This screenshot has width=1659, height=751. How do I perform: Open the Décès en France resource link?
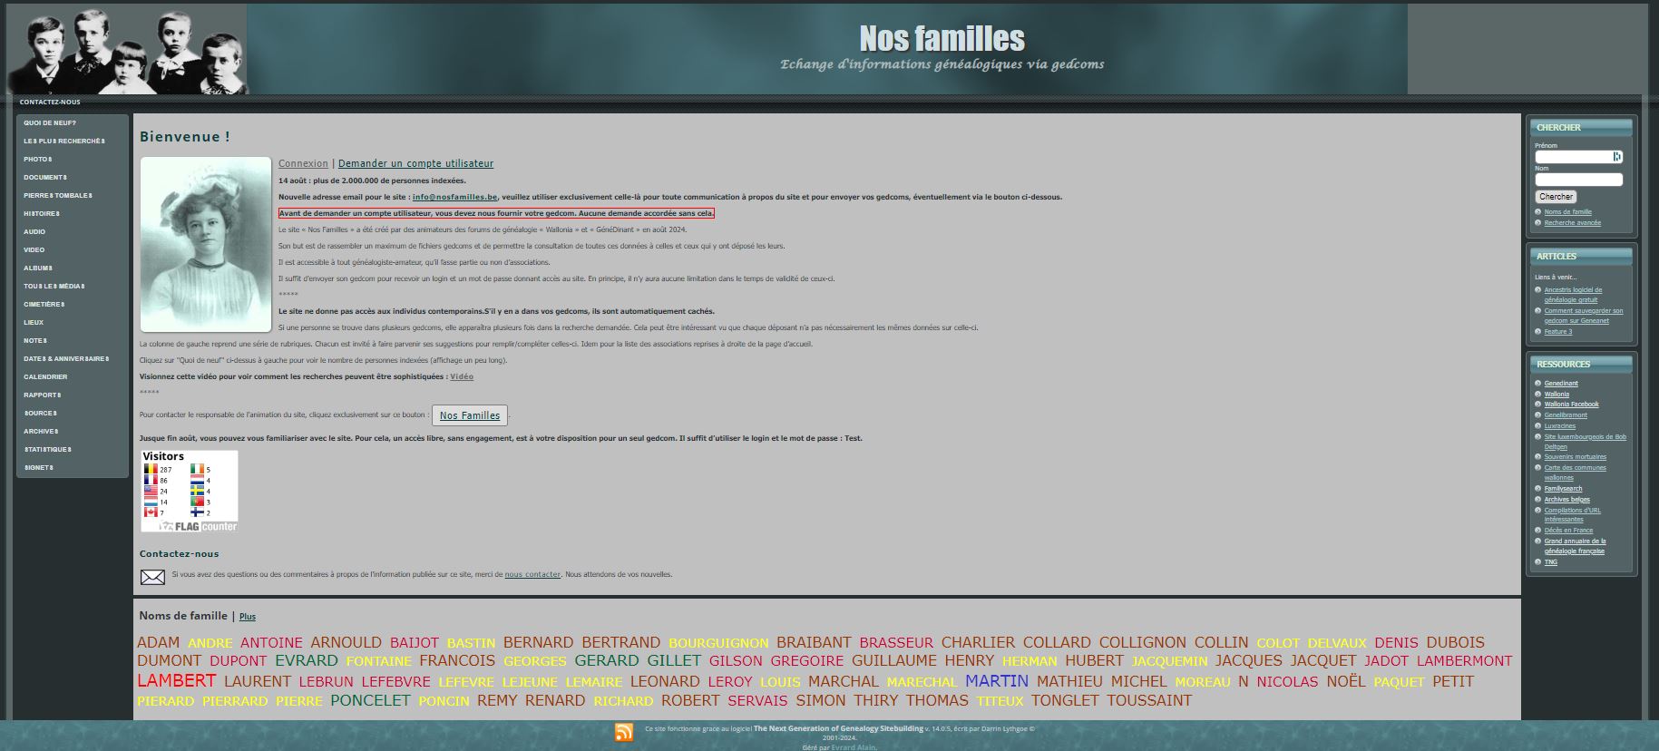click(x=1568, y=531)
